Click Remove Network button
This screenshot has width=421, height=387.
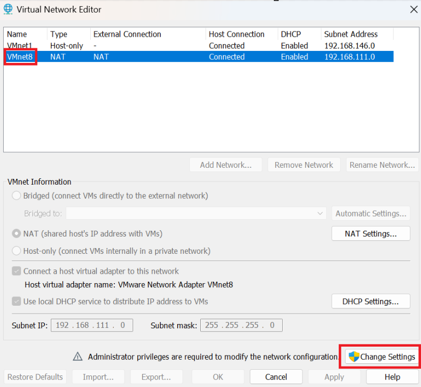point(304,165)
